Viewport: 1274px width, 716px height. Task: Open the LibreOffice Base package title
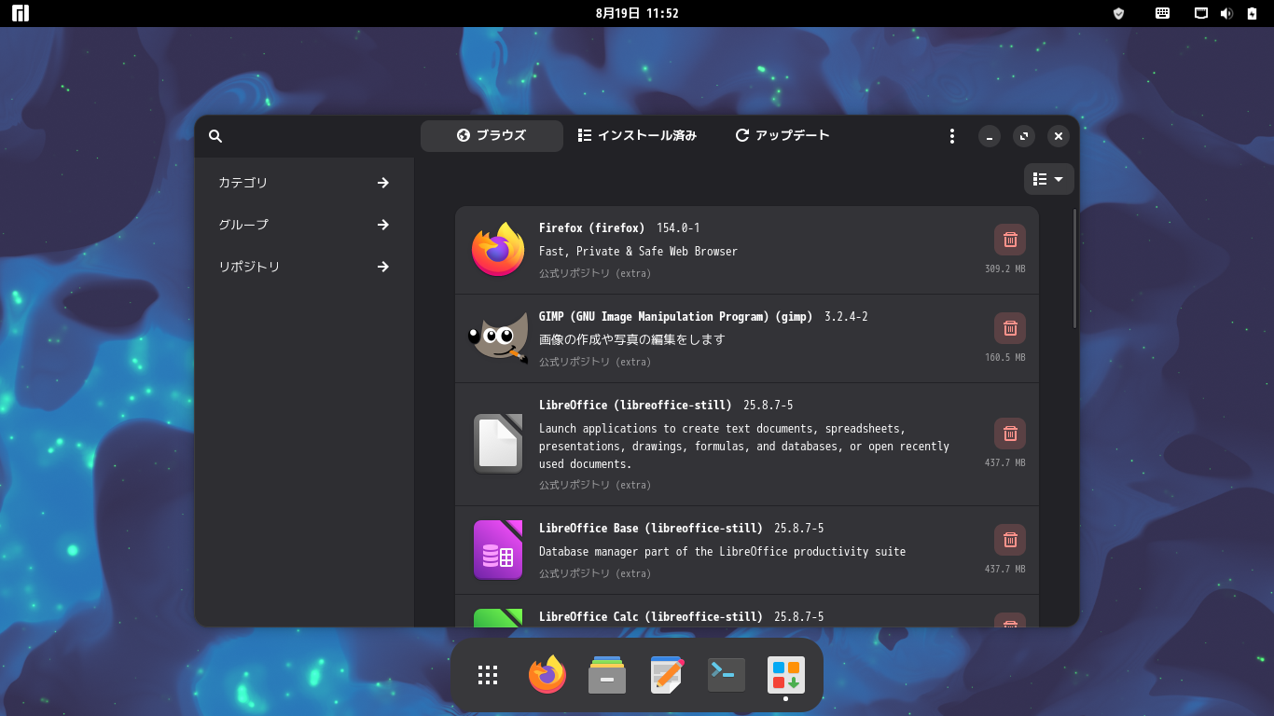tap(651, 529)
